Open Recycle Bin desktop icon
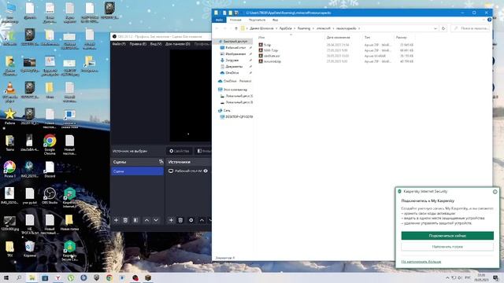504x283 pixels. pos(30,249)
